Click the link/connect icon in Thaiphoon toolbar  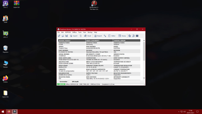click(59, 36)
